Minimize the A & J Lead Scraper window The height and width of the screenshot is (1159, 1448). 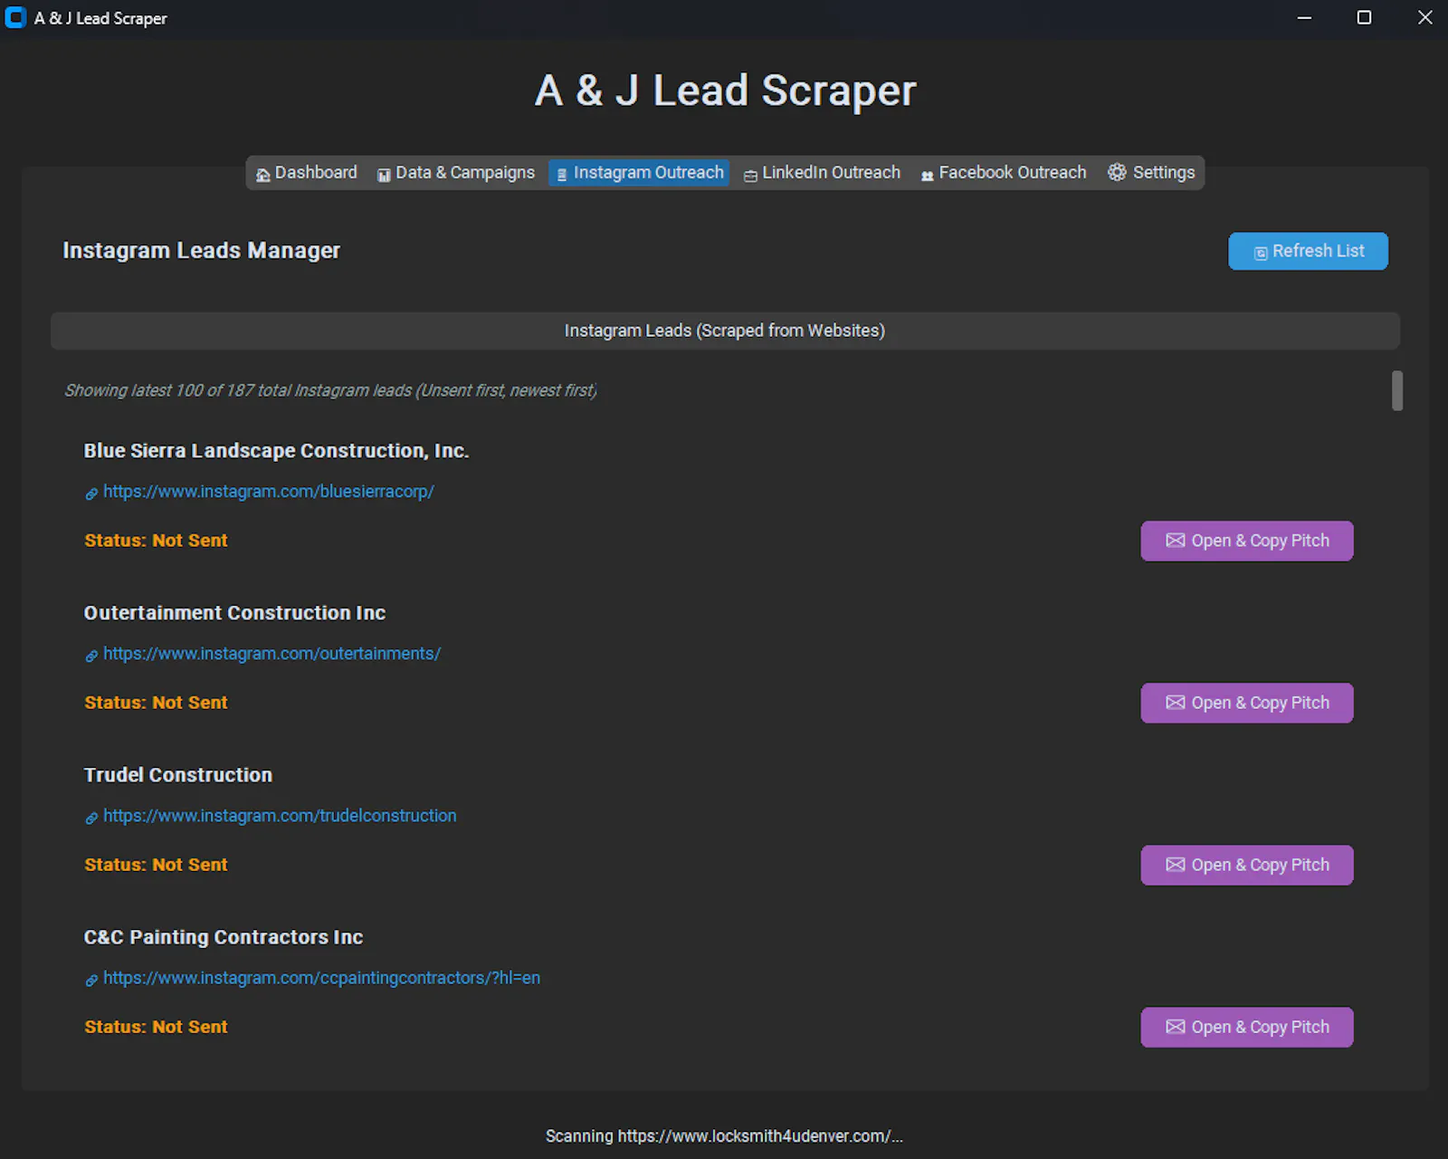tap(1304, 17)
